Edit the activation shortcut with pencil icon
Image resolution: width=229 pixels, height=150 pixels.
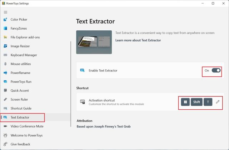218,102
